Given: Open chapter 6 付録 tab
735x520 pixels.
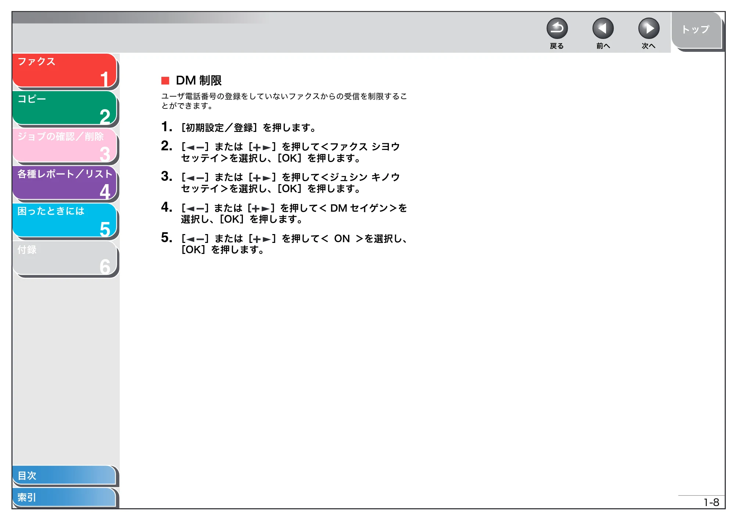Looking at the screenshot, I should (x=65, y=258).
